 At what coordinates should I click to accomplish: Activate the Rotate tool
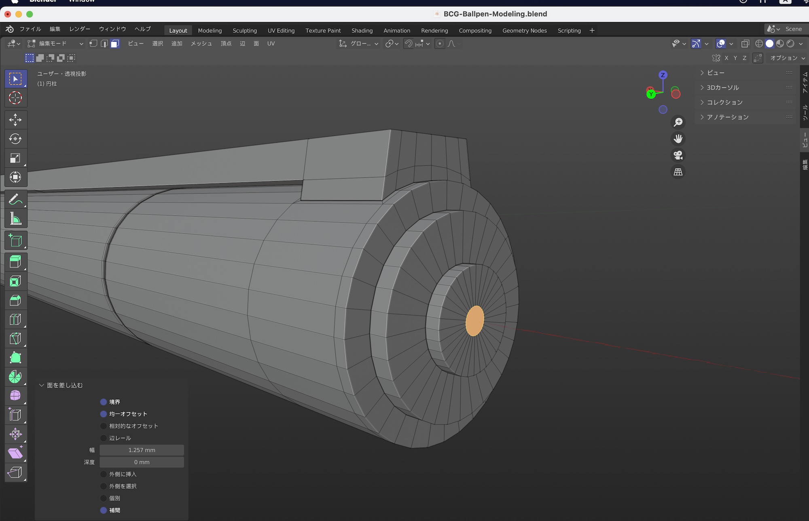15,139
